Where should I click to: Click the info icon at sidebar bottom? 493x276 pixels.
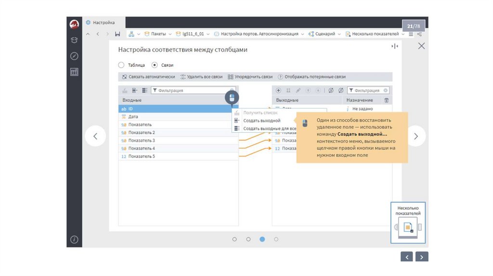(74, 239)
